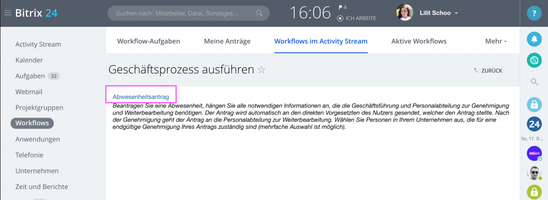Image resolution: width=548 pixels, height=200 pixels.
Task: Open notifications bell icon
Action: pos(534,40)
